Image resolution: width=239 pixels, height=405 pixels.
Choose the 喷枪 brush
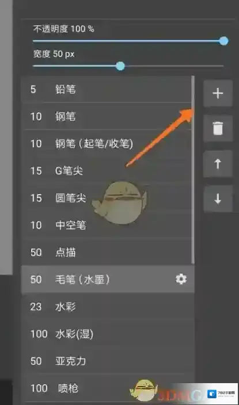pyautogui.click(x=107, y=388)
